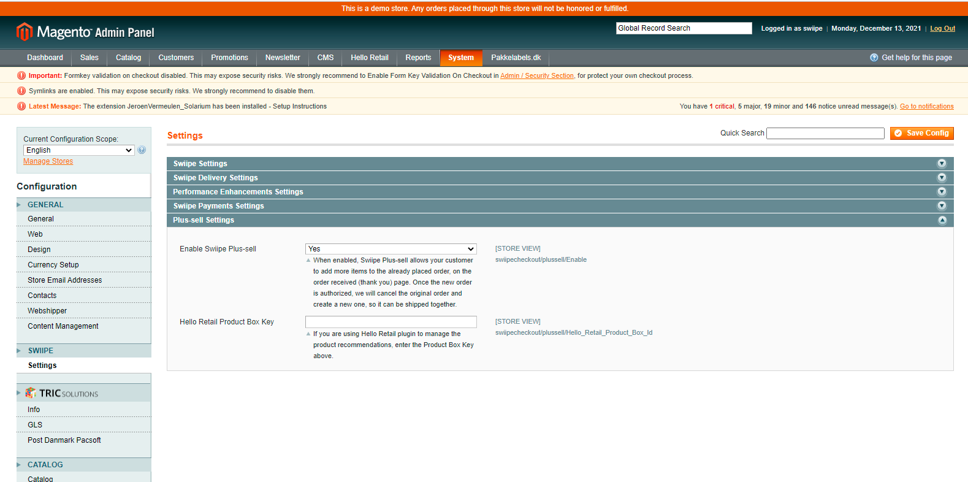968x482 pixels.
Task: Click Get help for this page link
Action: 917,58
